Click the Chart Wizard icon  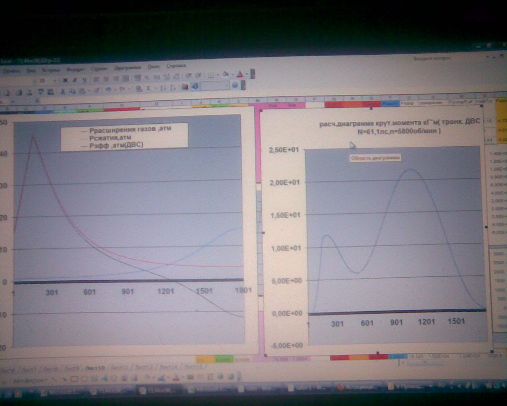click(x=185, y=87)
